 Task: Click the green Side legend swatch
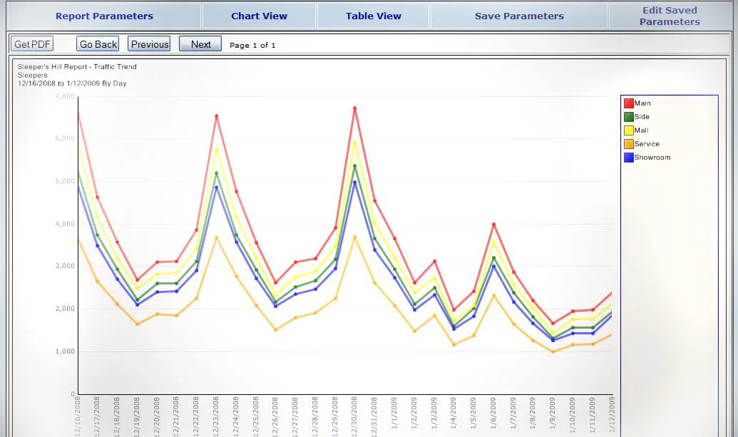click(628, 117)
